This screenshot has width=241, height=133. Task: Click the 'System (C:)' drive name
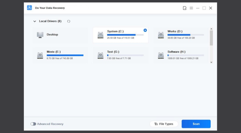115,31
